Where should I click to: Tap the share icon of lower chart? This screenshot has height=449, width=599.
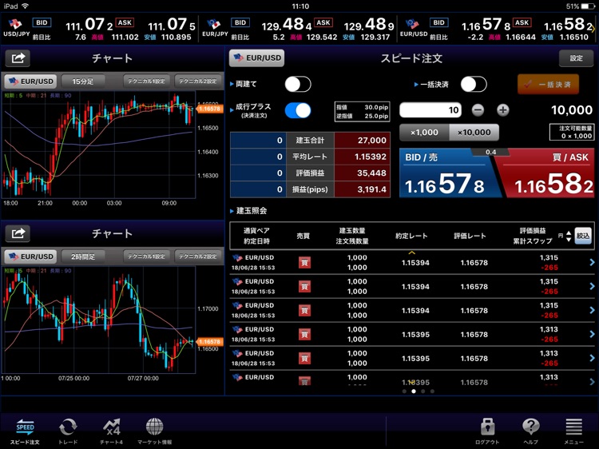18,233
